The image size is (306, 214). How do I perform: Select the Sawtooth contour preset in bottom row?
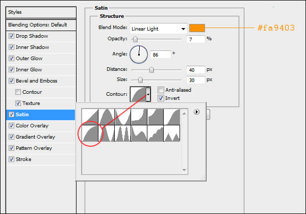(x=172, y=134)
